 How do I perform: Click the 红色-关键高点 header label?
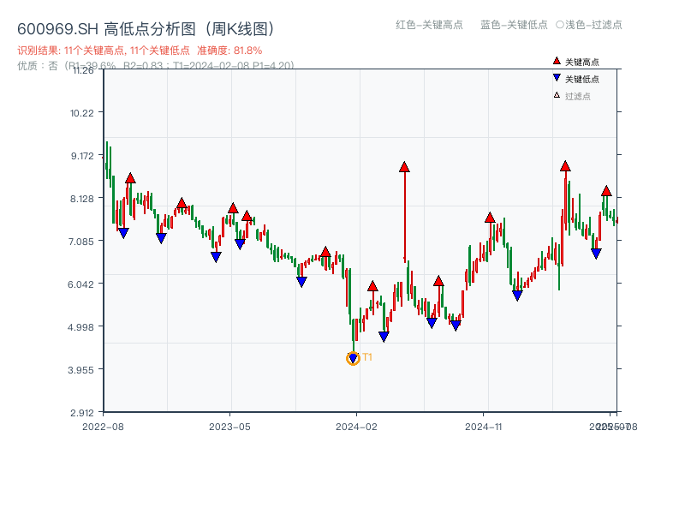tap(429, 25)
